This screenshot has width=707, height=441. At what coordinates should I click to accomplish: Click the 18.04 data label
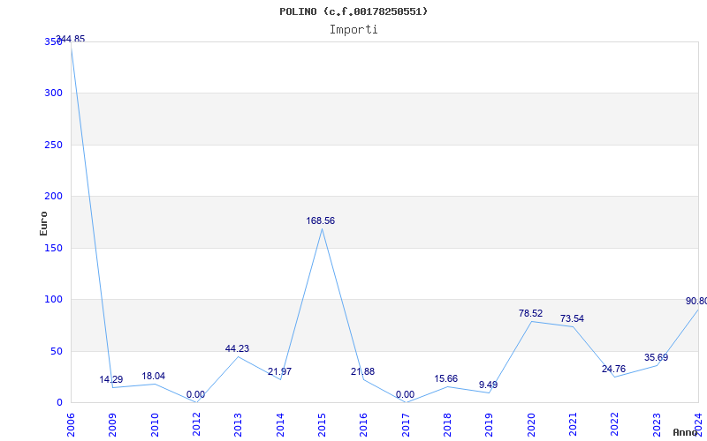tap(153, 376)
